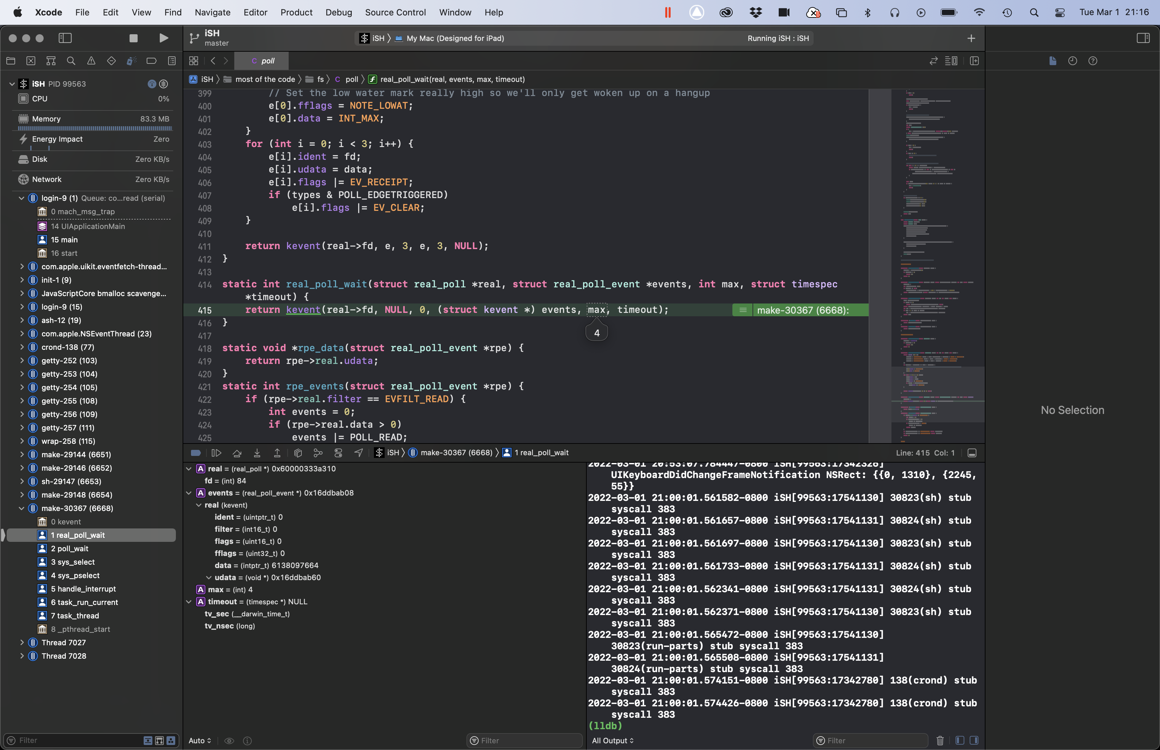
Task: Open the Auto variables scope dropdown
Action: click(x=200, y=741)
